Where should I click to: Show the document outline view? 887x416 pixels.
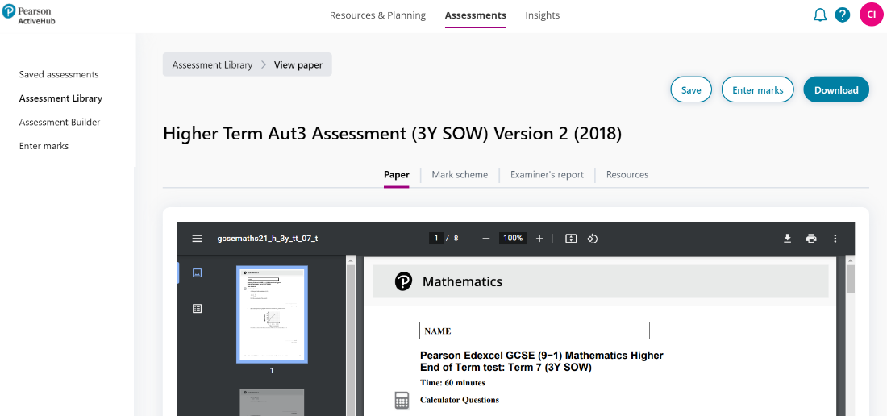[x=197, y=308]
